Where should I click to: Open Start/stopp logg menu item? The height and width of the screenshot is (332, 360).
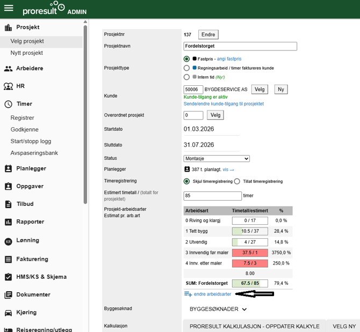31,141
